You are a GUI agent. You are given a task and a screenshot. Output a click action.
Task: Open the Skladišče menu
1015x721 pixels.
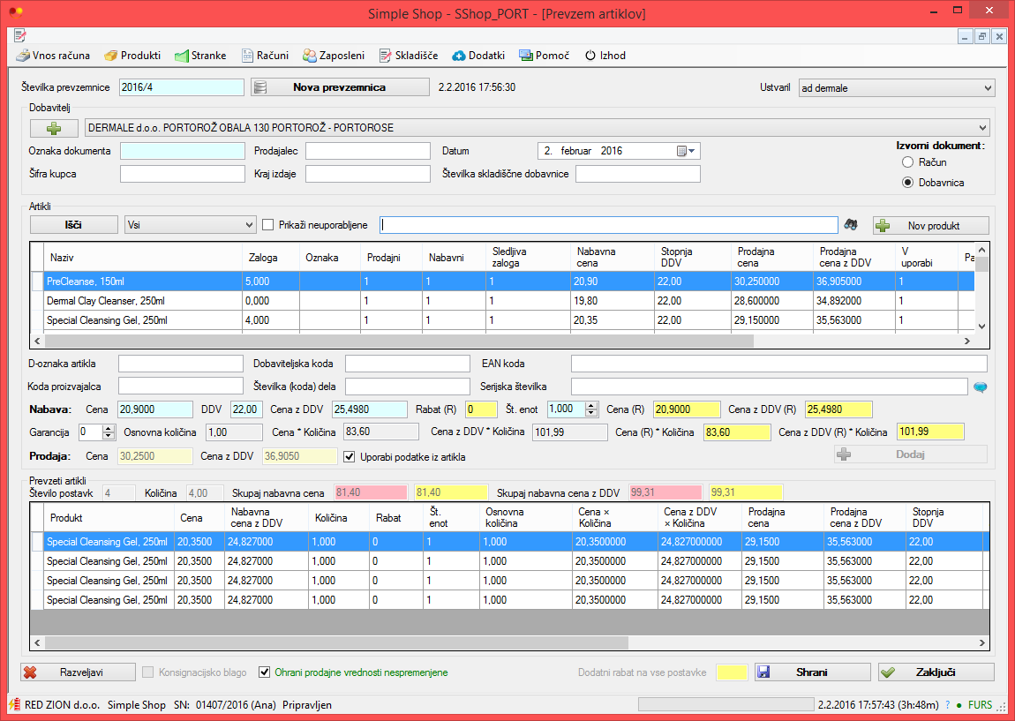(x=409, y=56)
